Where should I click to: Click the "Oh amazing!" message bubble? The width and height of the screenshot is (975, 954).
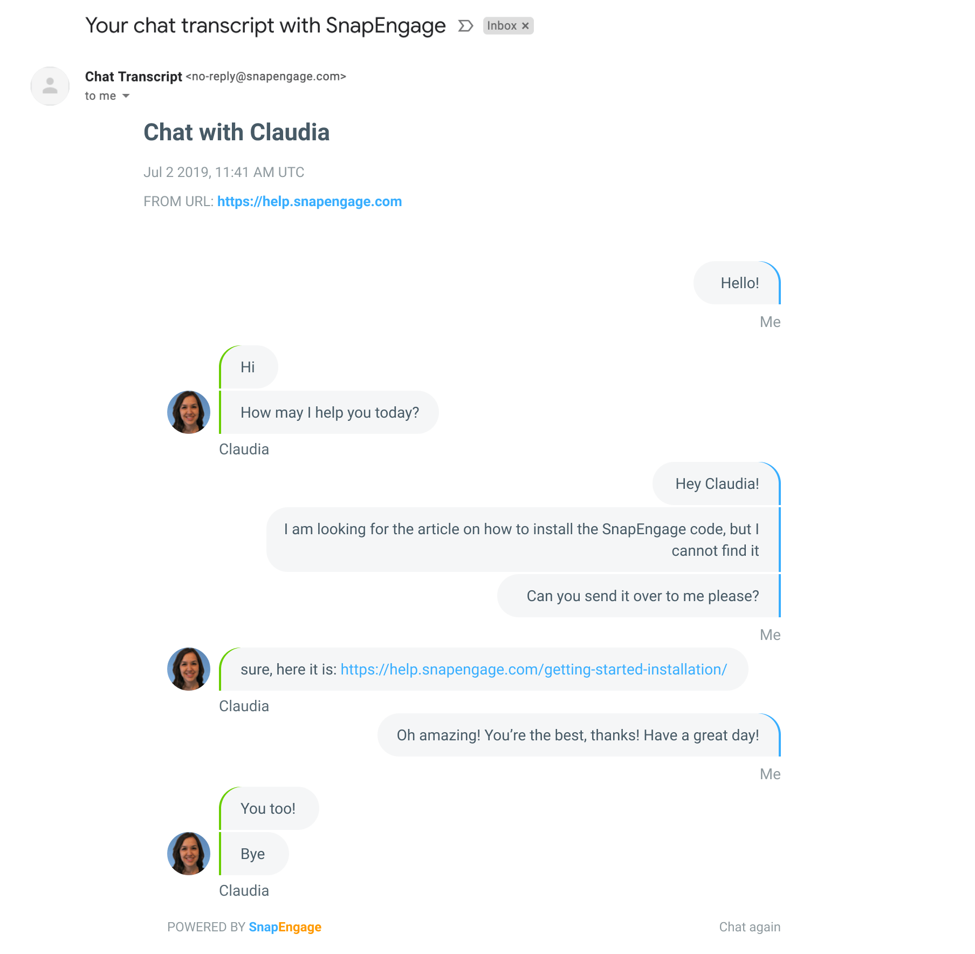coord(578,735)
